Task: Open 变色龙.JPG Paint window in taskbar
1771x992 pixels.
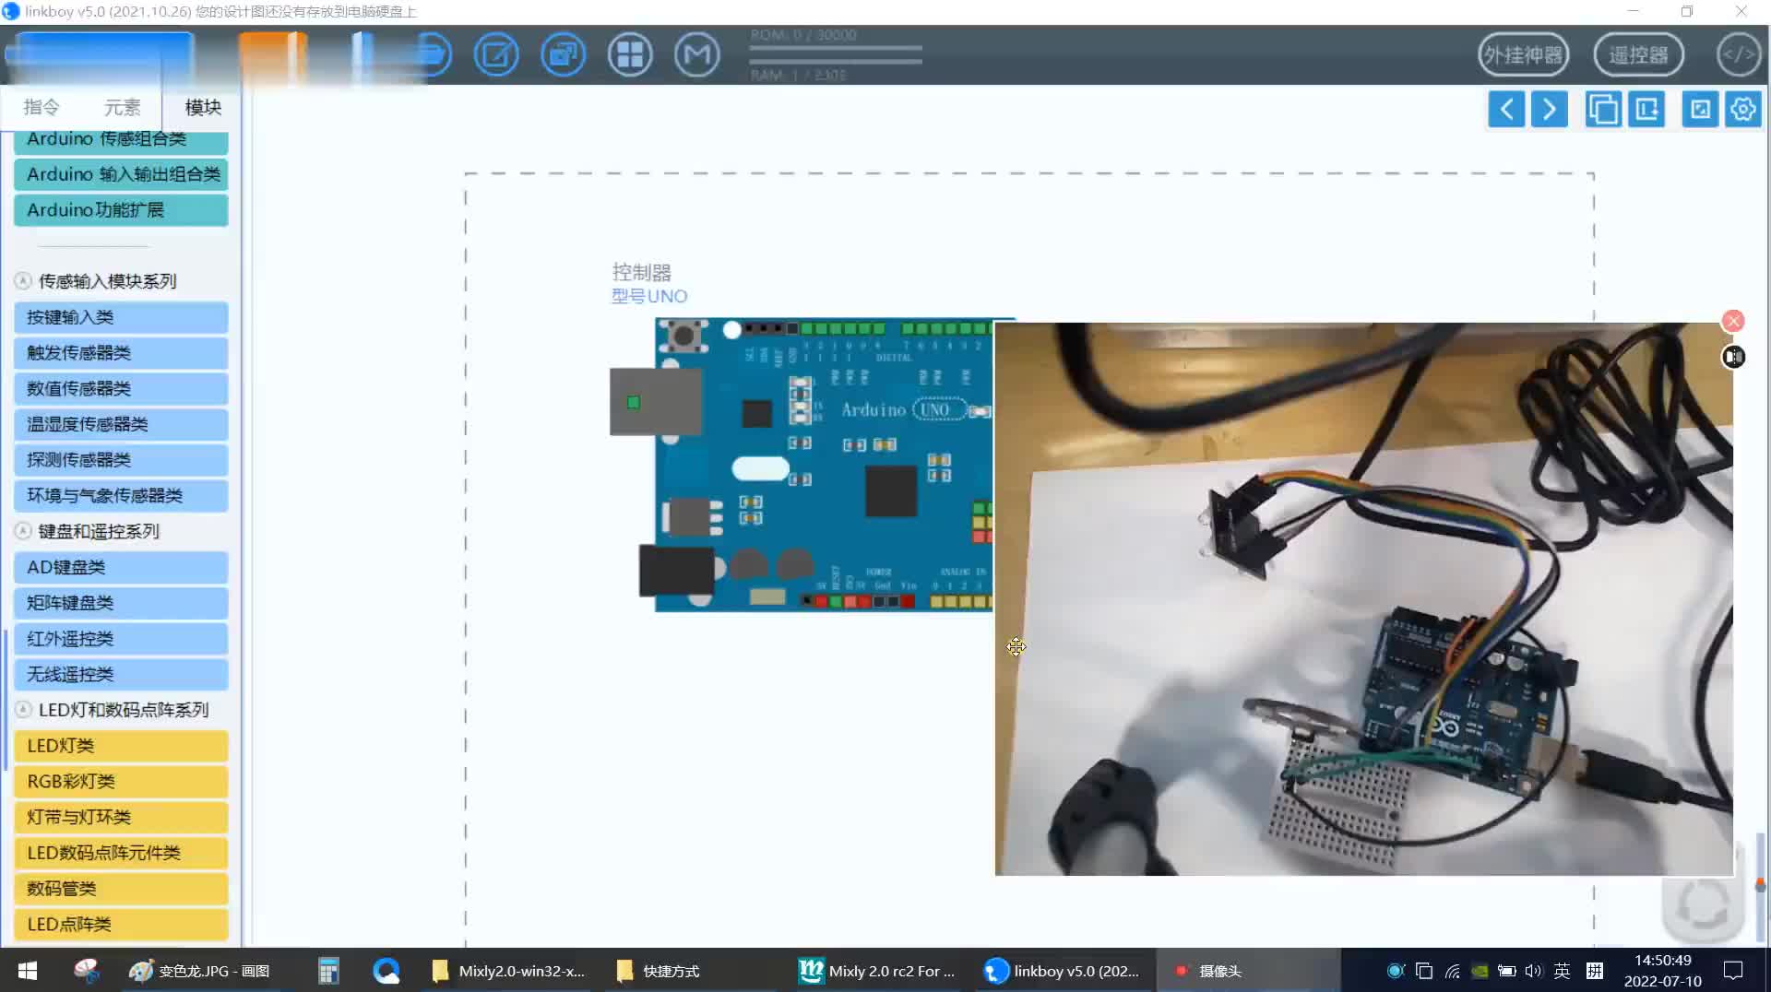Action: [x=199, y=971]
